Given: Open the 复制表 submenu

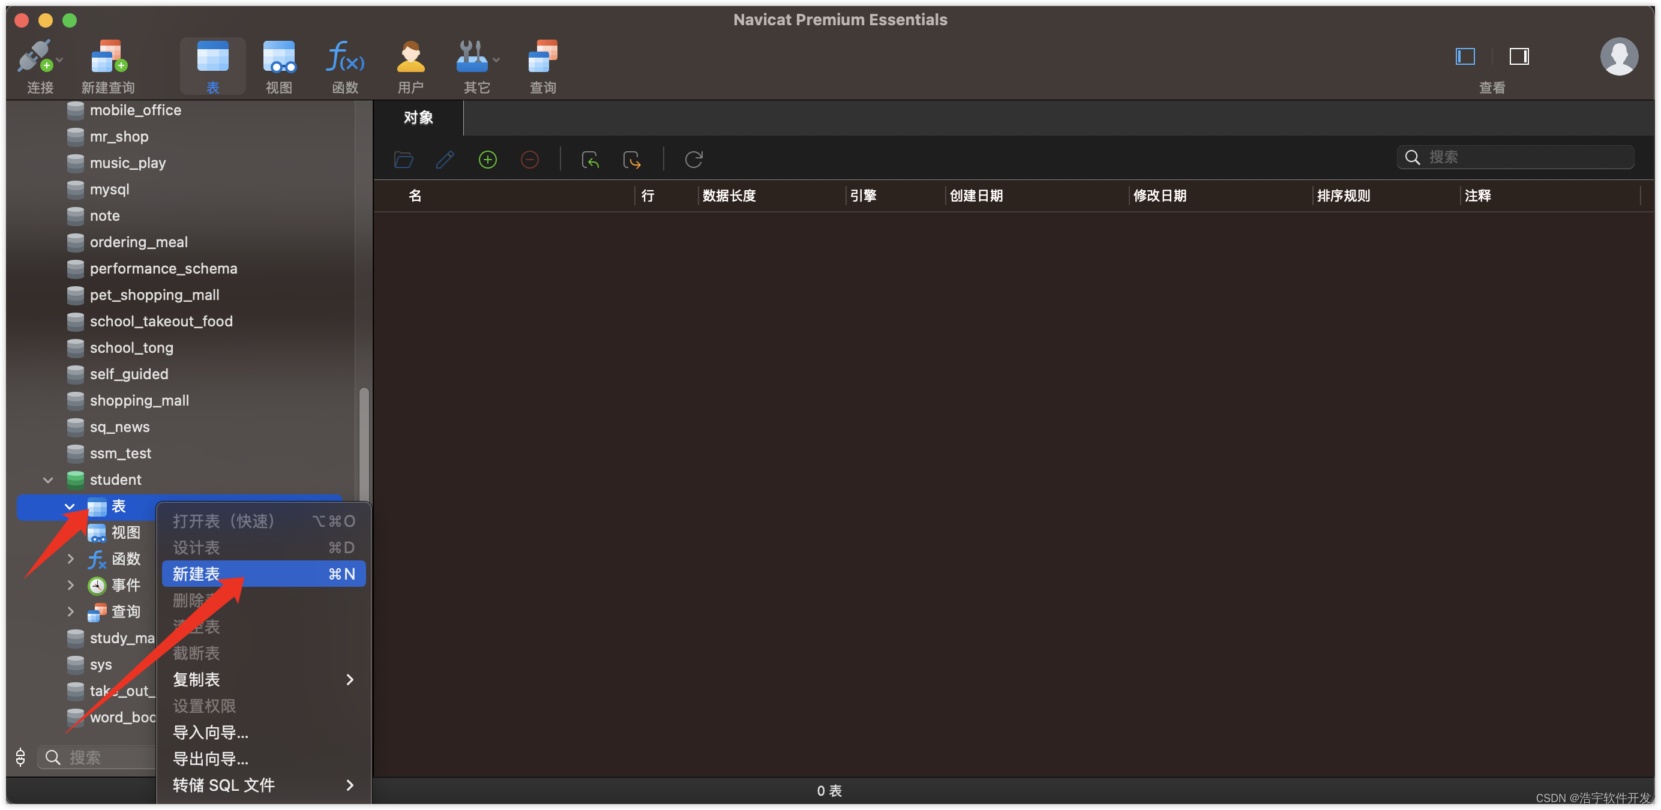Looking at the screenshot, I should point(263,679).
